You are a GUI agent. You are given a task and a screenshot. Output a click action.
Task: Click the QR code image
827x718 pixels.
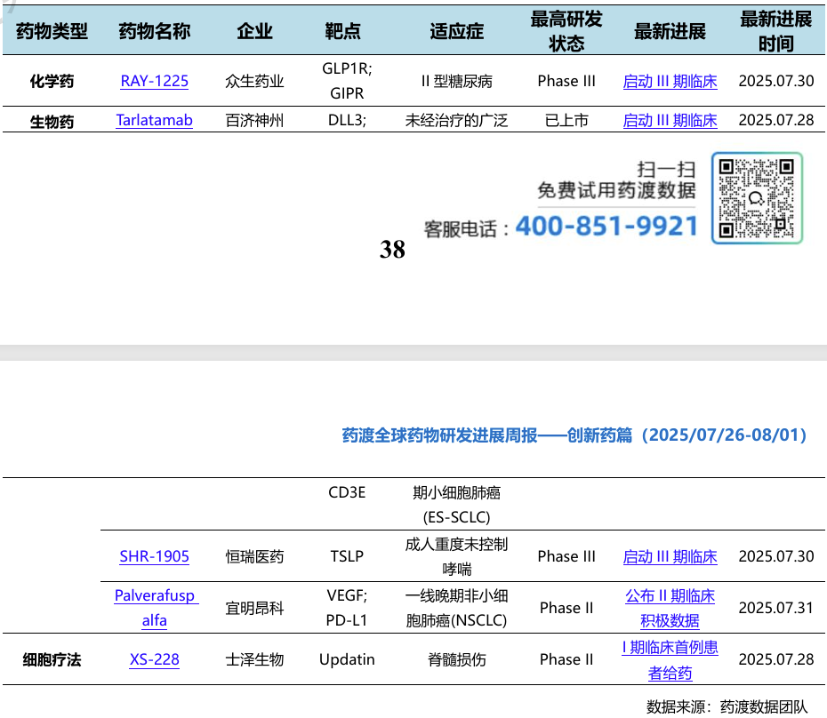click(757, 197)
